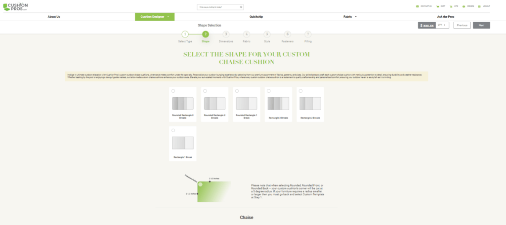Select Rounded Rectangle 1 Break radio button
The image size is (506, 225).
point(237,91)
